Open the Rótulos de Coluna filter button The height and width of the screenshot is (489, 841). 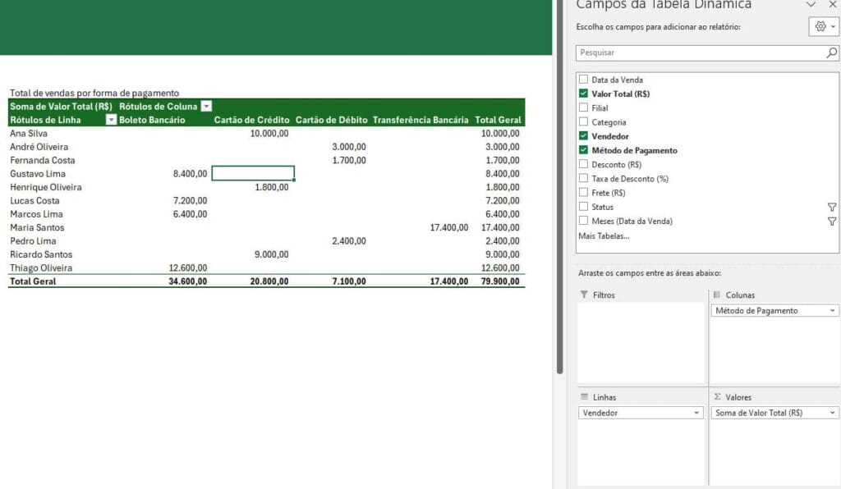click(x=206, y=106)
